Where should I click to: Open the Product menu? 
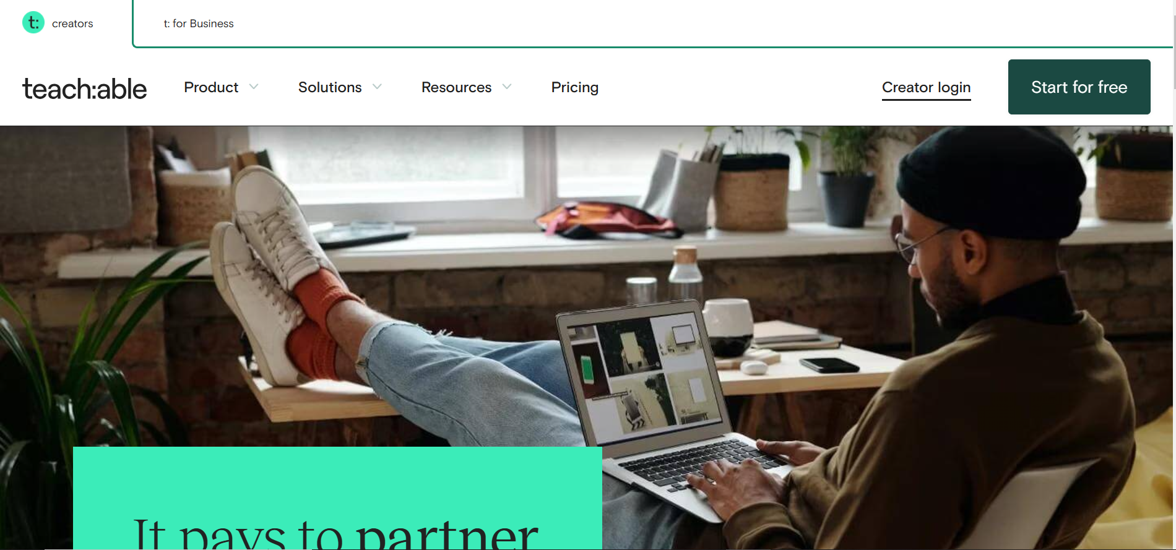[211, 87]
